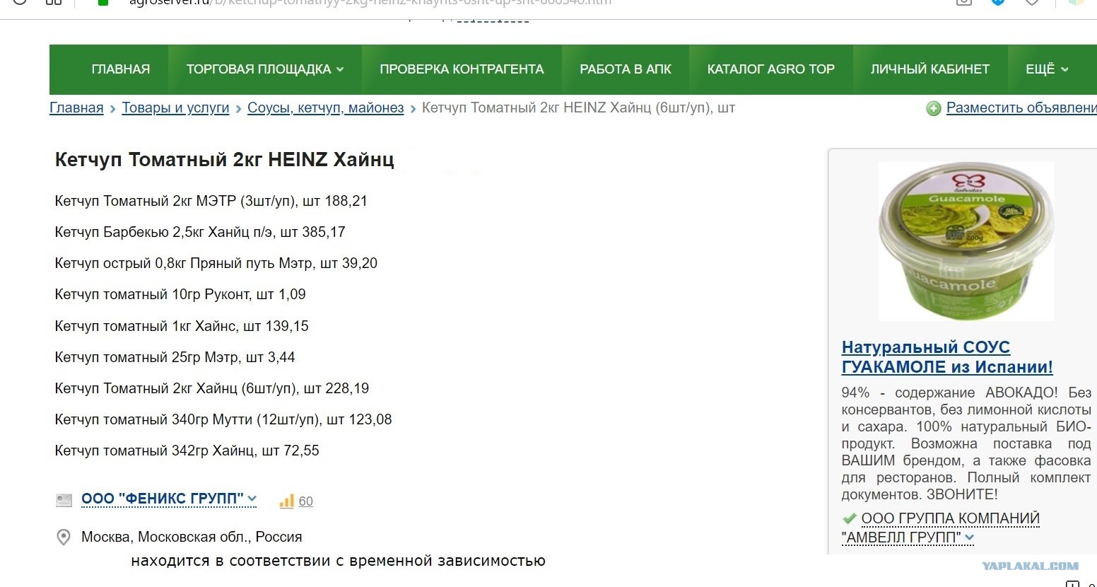The width and height of the screenshot is (1097, 587).
Task: Click the company card icon near ФЕНИКС ГРУПП
Action: coord(64,501)
